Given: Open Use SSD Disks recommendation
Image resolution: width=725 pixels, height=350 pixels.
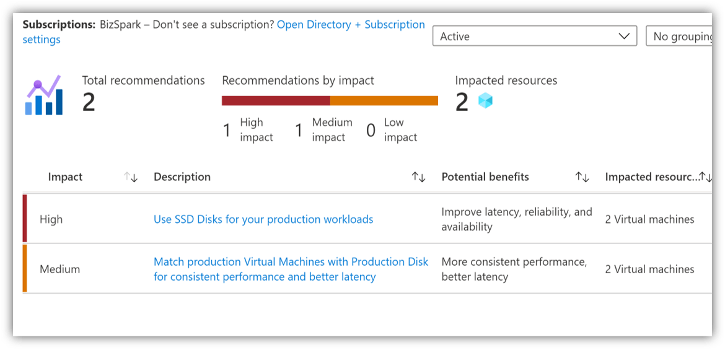Looking at the screenshot, I should click(x=263, y=219).
